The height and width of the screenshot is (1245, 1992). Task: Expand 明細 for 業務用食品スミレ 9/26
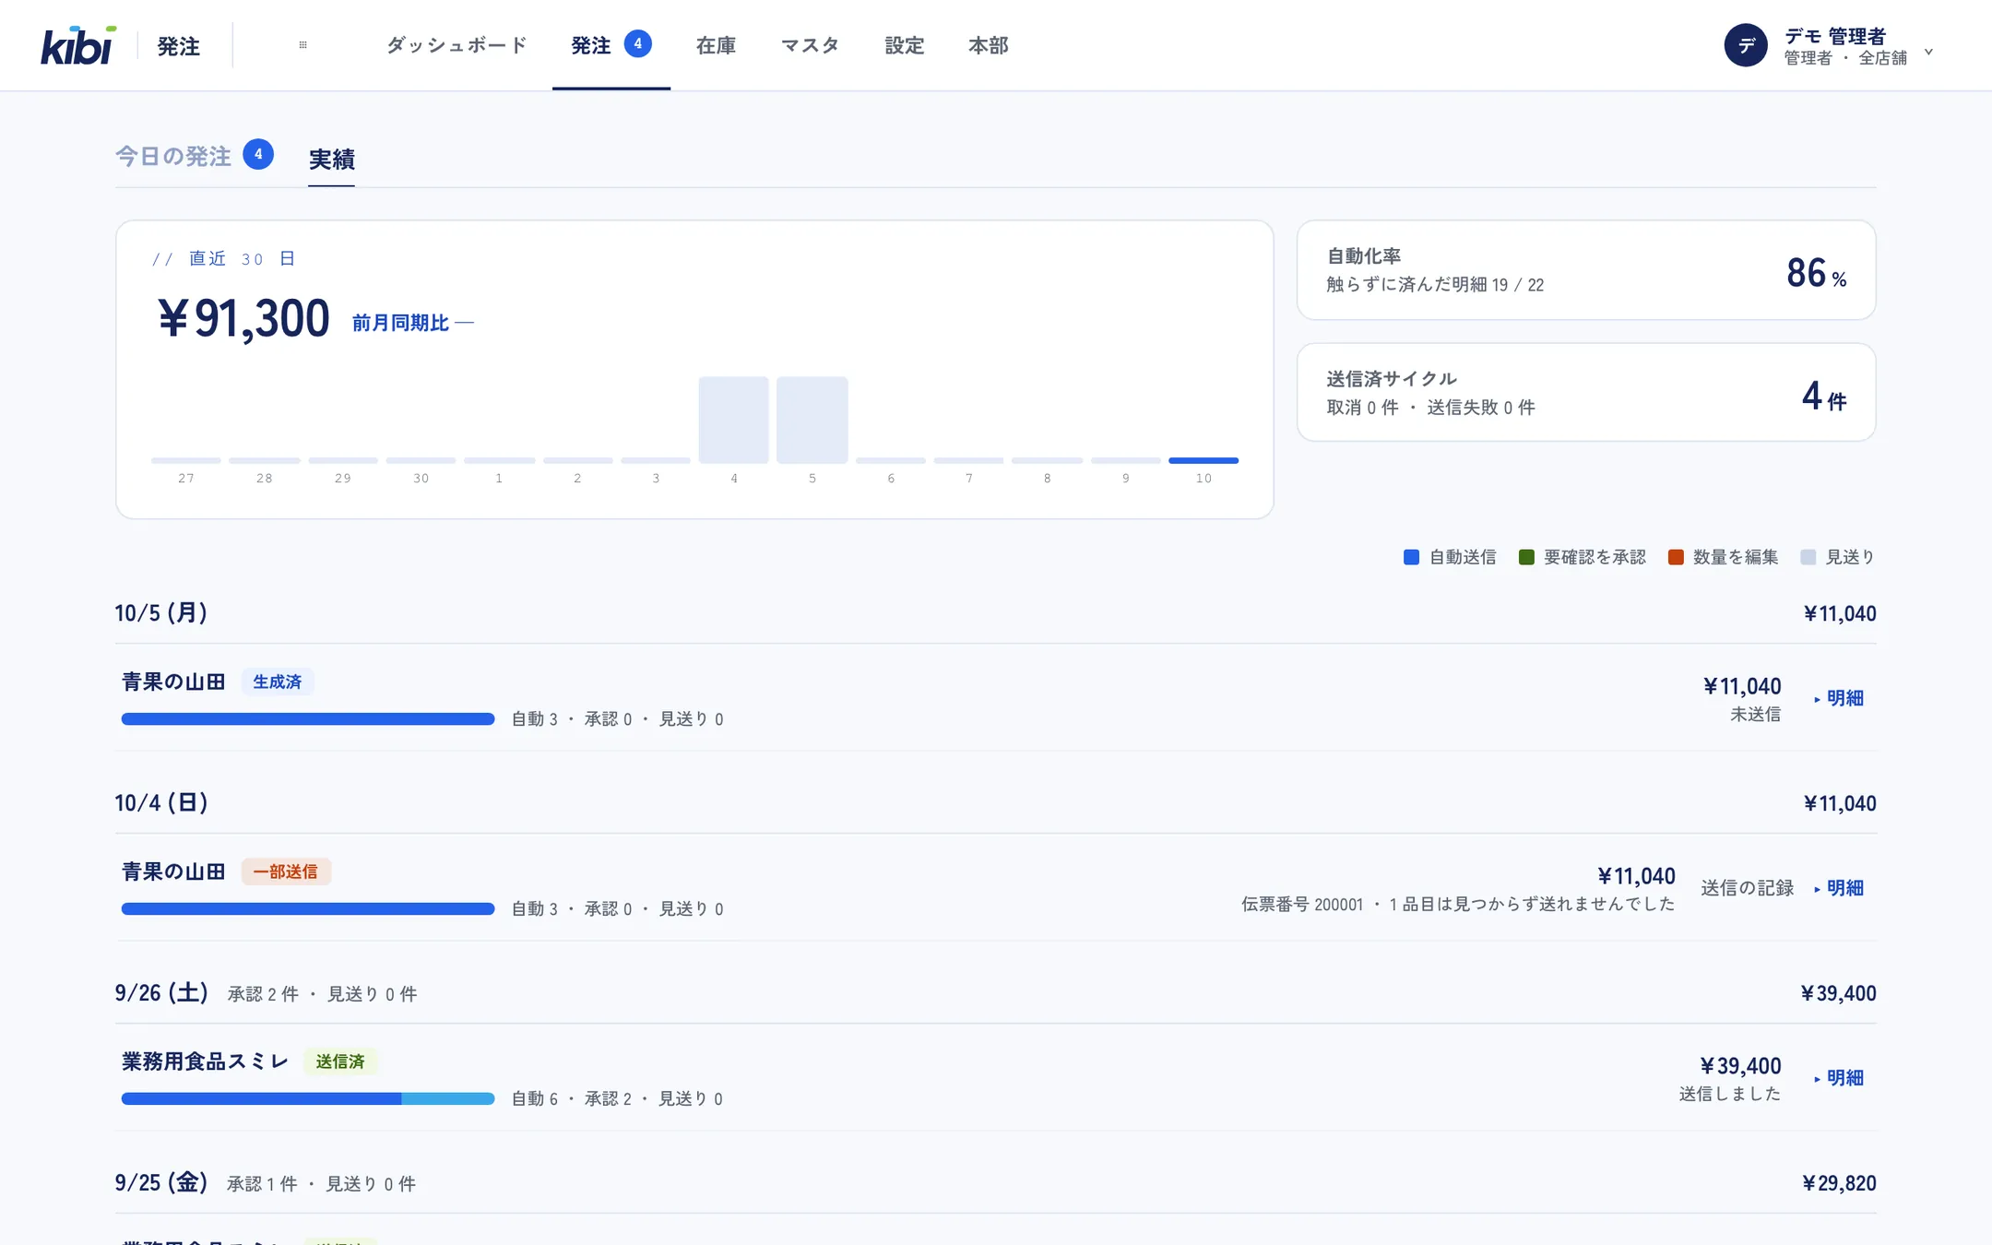(1839, 1078)
